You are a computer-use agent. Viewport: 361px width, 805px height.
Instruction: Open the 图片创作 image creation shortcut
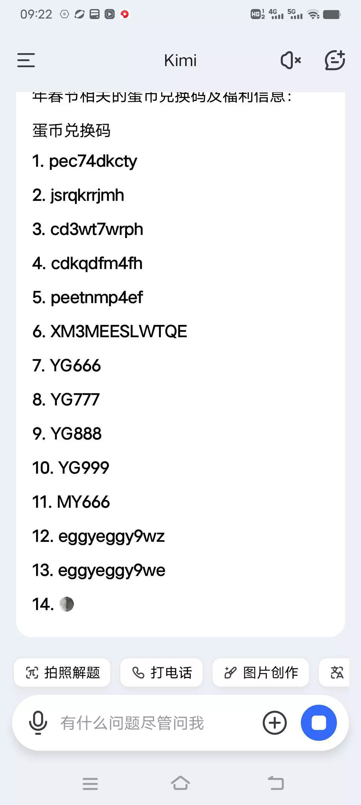click(x=261, y=673)
